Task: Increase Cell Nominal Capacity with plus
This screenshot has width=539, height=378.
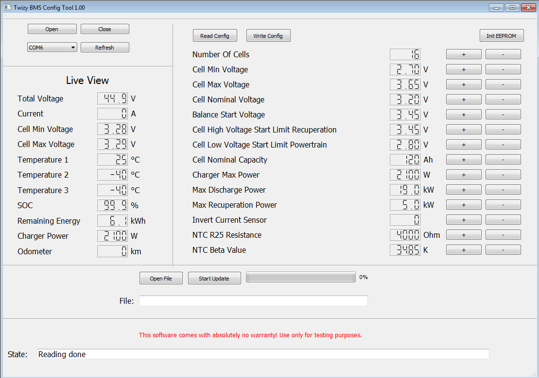Action: [464, 160]
